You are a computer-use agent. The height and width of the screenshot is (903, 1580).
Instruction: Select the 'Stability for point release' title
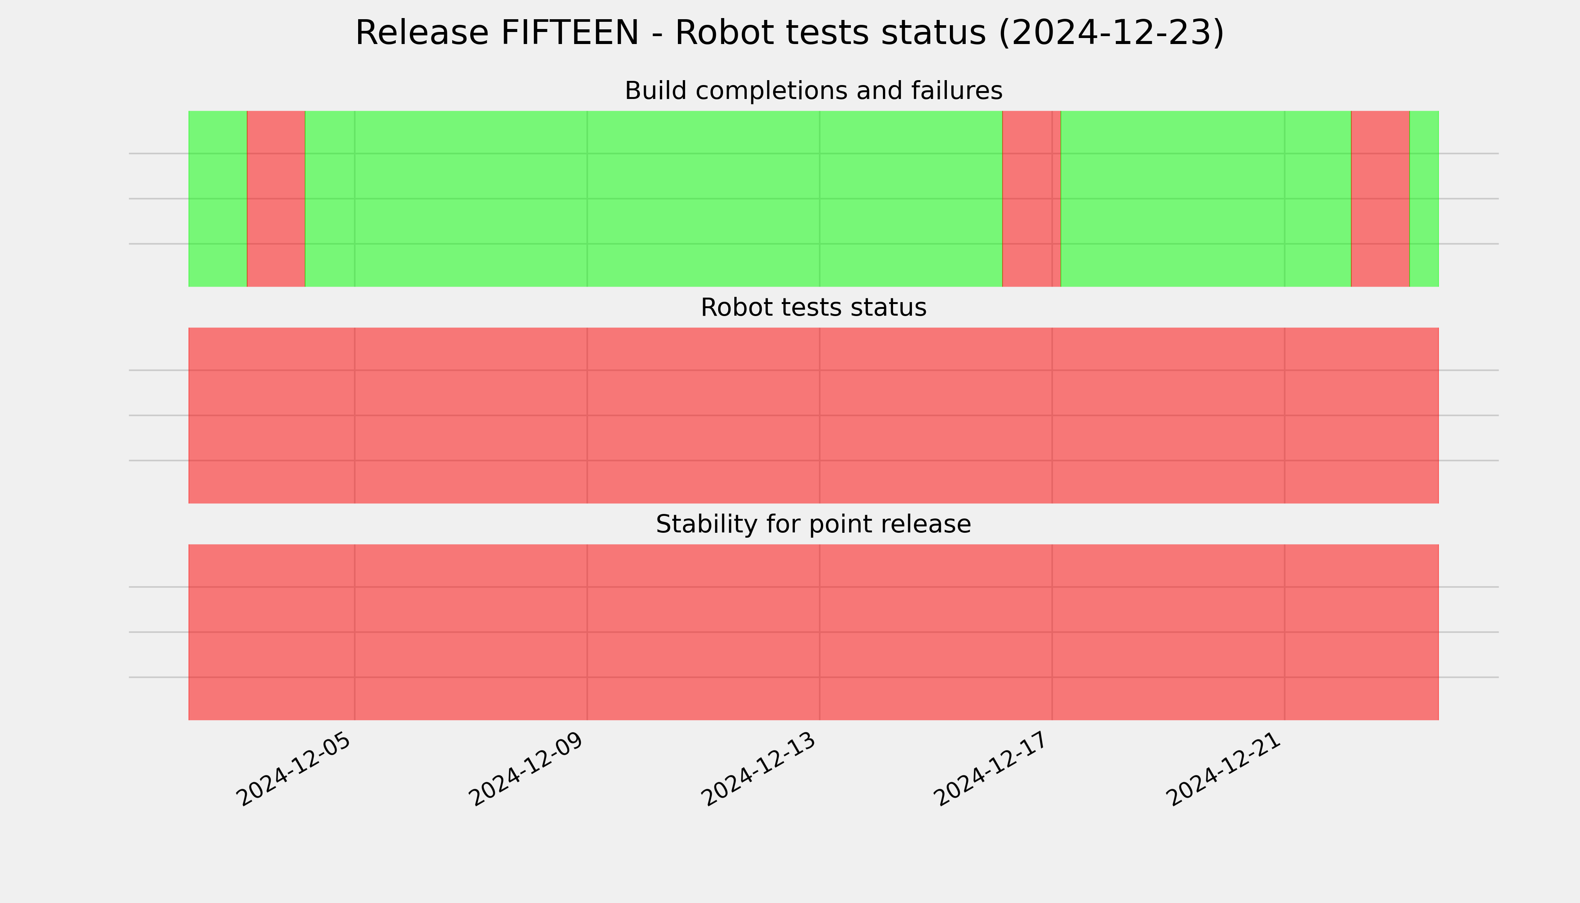[x=813, y=525]
